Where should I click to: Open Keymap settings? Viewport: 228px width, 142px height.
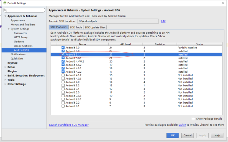tap(13, 63)
